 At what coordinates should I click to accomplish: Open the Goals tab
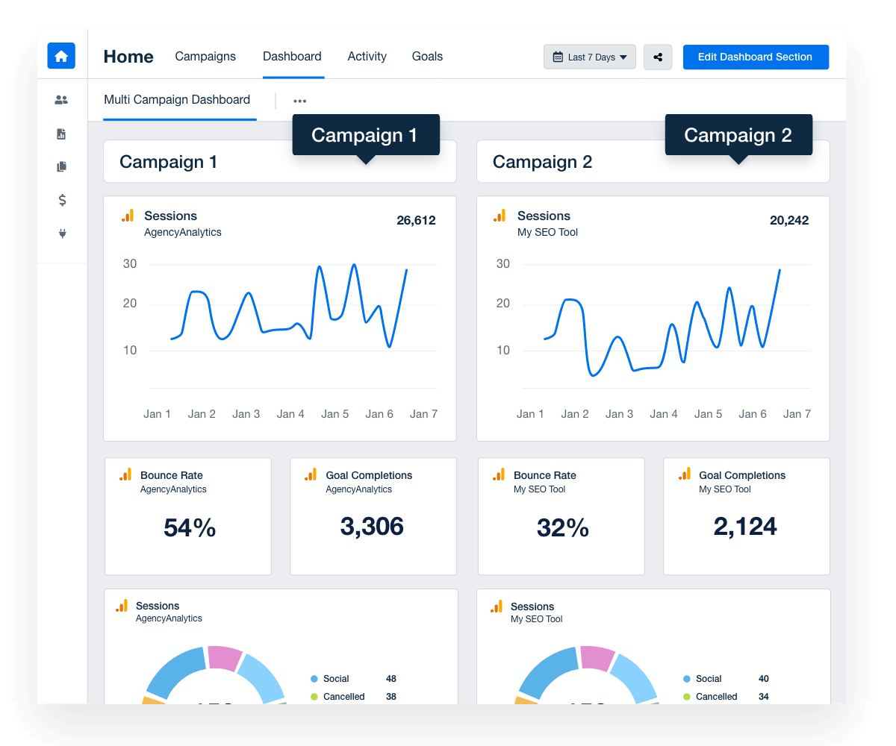pyautogui.click(x=427, y=56)
